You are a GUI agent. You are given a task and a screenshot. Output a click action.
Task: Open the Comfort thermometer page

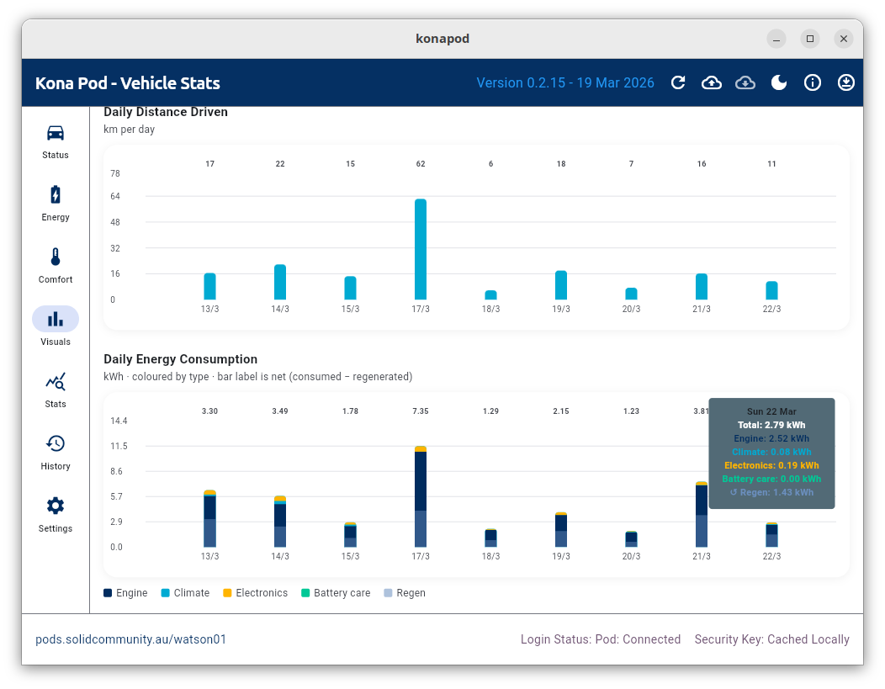click(x=56, y=266)
